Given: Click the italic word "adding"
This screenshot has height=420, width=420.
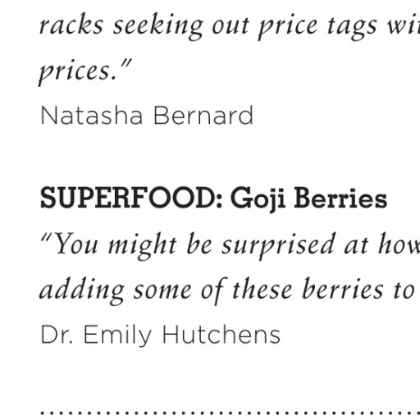Looking at the screenshot, I should [82, 290].
